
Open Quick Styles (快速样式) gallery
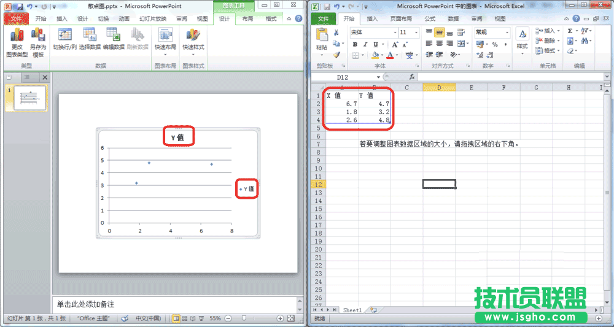pyautogui.click(x=193, y=42)
